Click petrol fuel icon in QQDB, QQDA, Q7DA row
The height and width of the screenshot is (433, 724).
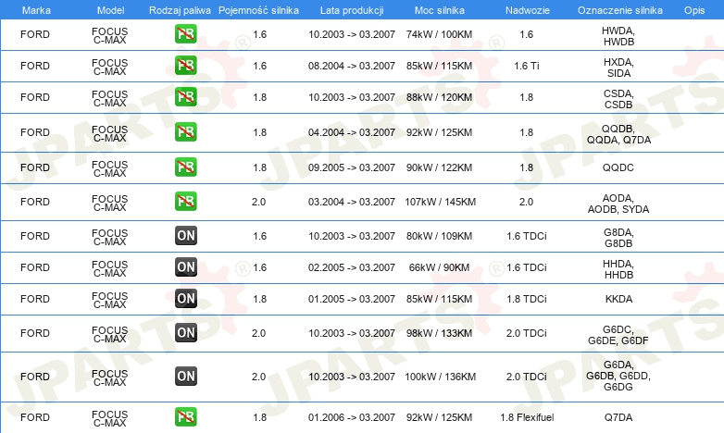[x=185, y=131]
